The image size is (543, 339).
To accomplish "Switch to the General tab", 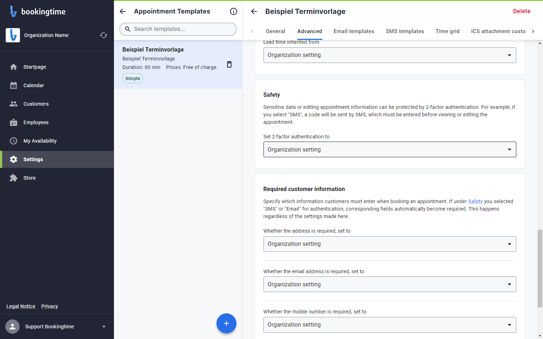I will coord(276,31).
